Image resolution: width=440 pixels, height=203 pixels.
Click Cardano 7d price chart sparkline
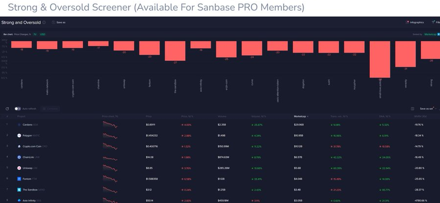click(110, 125)
